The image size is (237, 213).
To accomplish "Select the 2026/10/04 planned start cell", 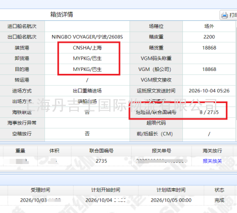I will pos(106,200).
